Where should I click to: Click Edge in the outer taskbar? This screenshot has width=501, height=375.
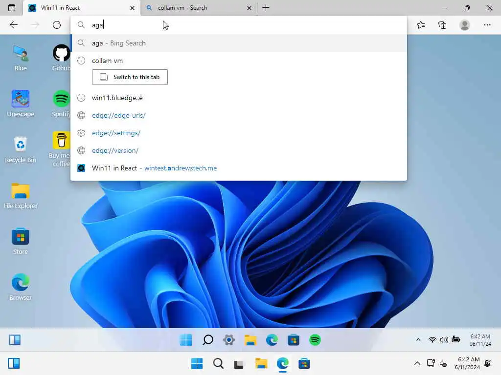(282, 363)
